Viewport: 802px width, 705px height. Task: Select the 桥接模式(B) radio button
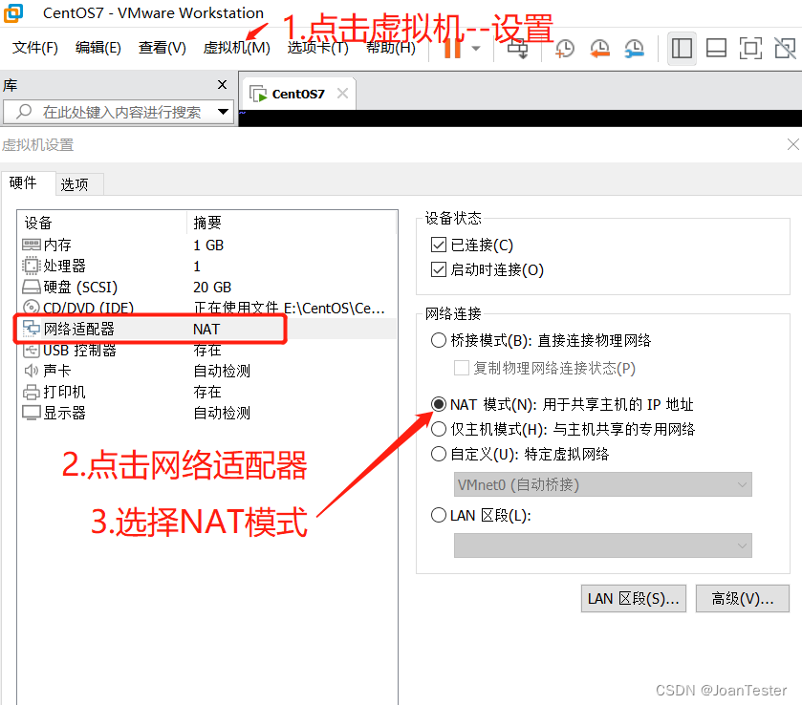point(439,340)
